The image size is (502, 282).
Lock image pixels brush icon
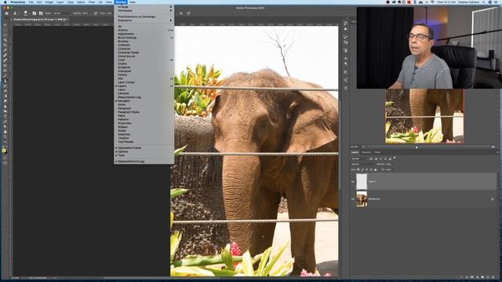pos(362,169)
